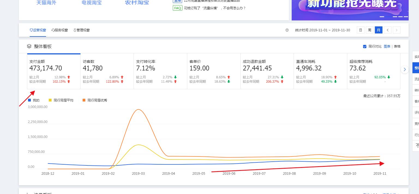419x194 pixels.
Task: Click the 管理视窗 tab icon
Action: (75, 30)
